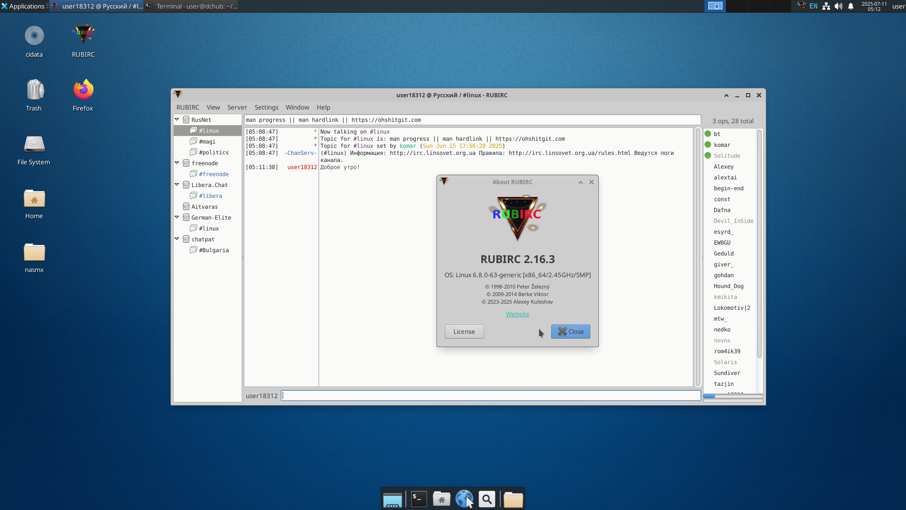Screen dimensions: 906x510
Task: Open the Server menu
Action: 237,107
